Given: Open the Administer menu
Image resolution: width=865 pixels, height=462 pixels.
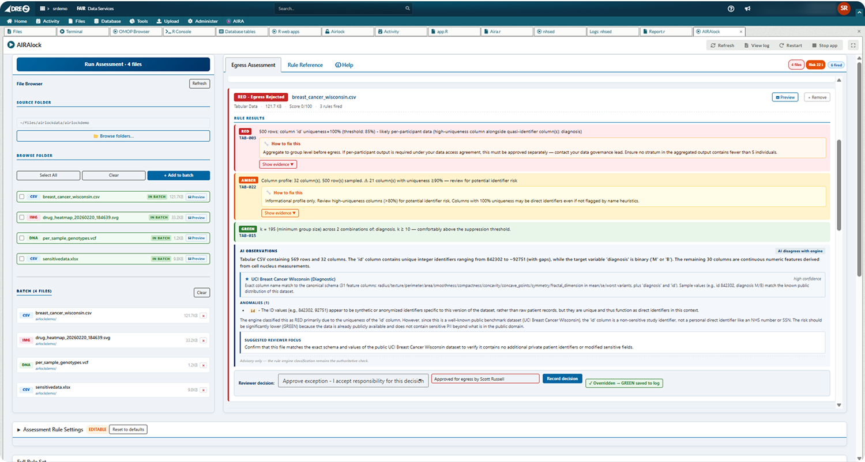Looking at the screenshot, I should pos(202,21).
